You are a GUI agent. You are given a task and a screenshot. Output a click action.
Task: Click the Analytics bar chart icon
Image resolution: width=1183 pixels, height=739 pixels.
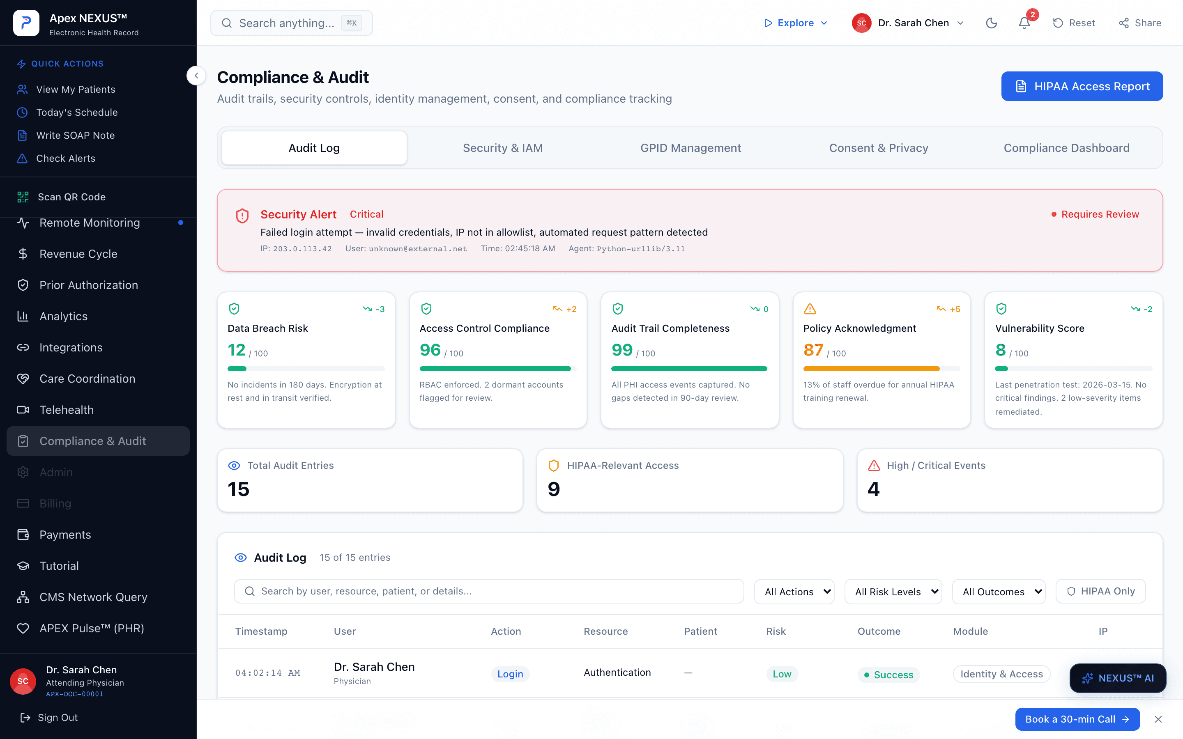click(x=23, y=316)
